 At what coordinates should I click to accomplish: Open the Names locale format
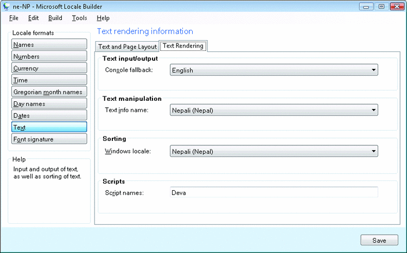pos(49,44)
